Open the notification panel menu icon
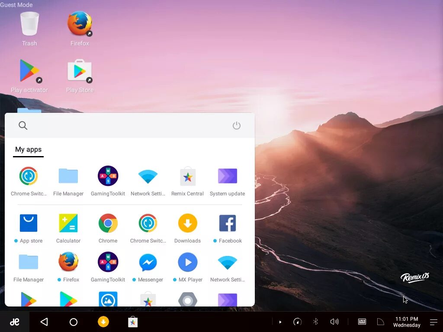443x332 pixels. point(433,322)
